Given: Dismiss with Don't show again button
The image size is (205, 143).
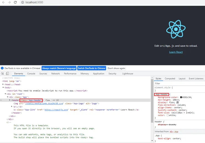Looking at the screenshot, I should 116,68.
